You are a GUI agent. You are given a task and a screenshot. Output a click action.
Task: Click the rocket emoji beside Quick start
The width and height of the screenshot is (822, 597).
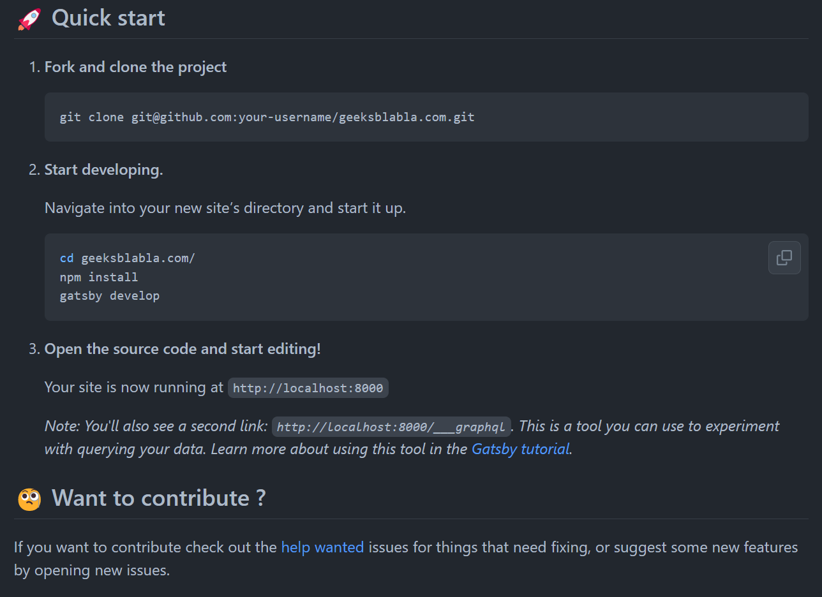coord(29,18)
